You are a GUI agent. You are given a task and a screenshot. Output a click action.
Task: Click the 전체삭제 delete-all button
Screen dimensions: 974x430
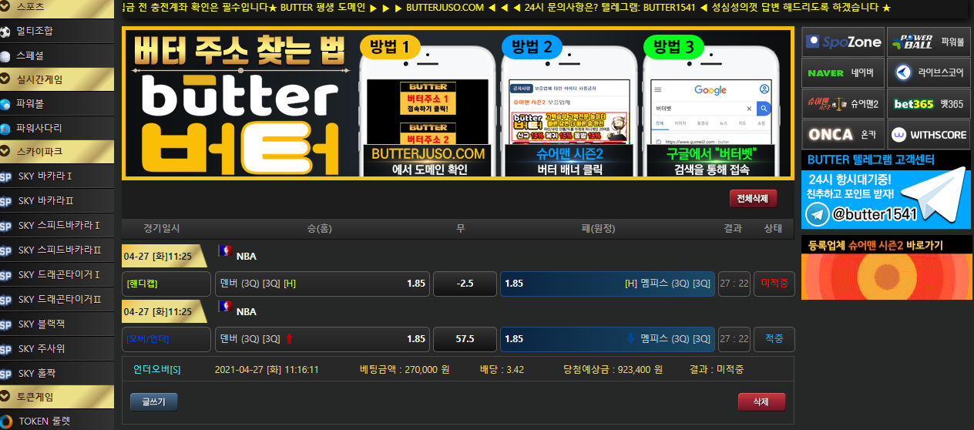tap(753, 199)
